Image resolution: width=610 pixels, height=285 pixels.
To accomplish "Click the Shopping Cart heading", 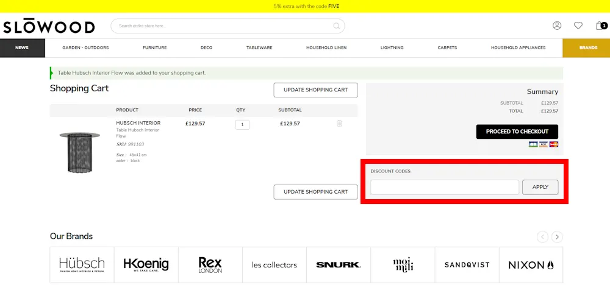I will [x=79, y=88].
